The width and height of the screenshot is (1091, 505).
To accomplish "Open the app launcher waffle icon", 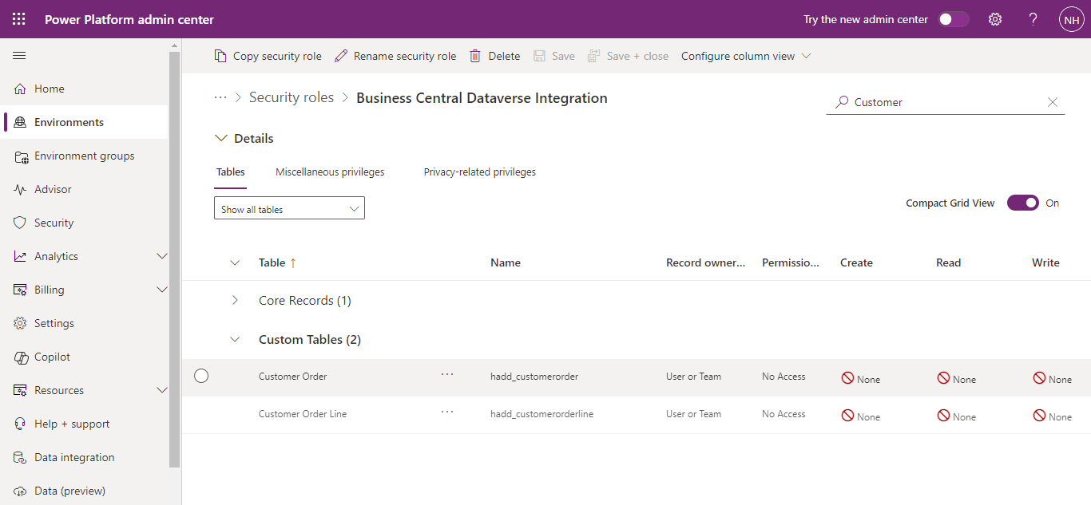I will (19, 19).
